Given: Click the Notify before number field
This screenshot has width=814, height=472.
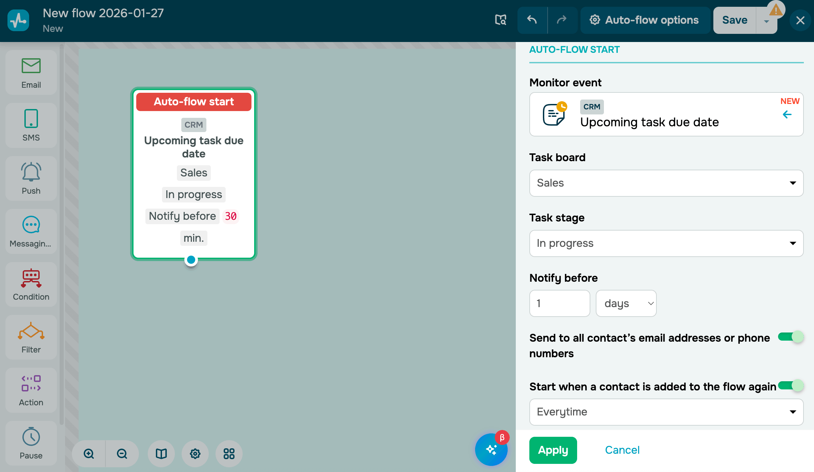Looking at the screenshot, I should pyautogui.click(x=559, y=303).
